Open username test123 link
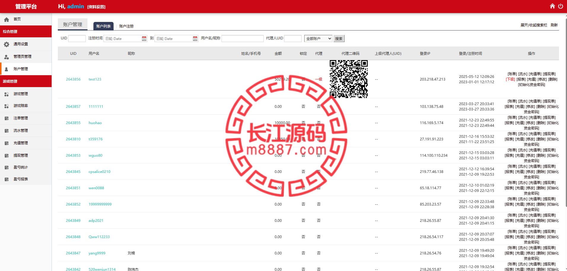The height and width of the screenshot is (271, 567). click(95, 79)
